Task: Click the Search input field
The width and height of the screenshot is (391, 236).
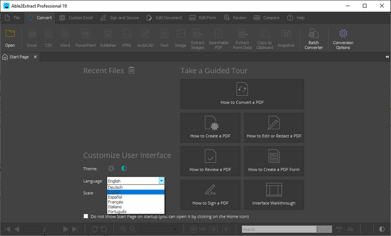Action: point(279,229)
